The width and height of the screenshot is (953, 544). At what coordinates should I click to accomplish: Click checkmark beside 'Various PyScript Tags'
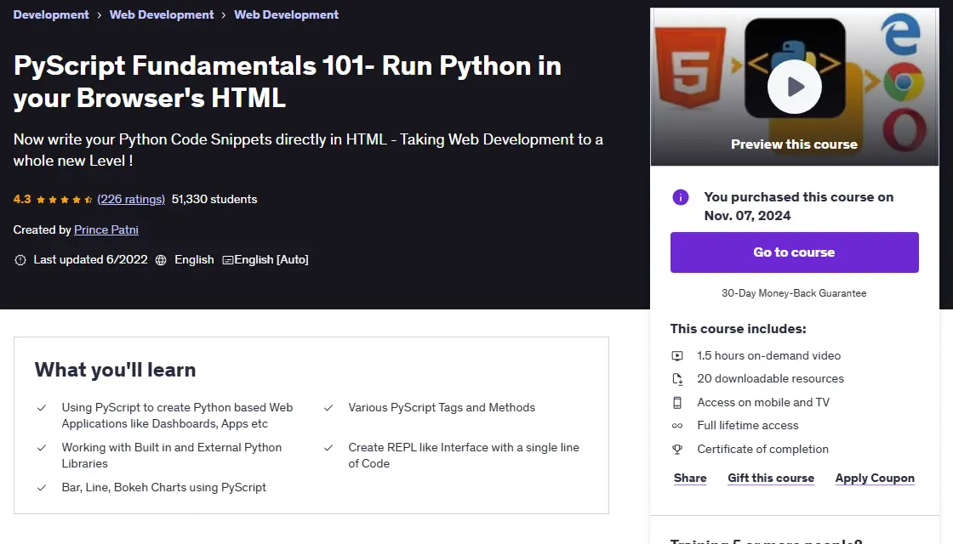(x=328, y=408)
